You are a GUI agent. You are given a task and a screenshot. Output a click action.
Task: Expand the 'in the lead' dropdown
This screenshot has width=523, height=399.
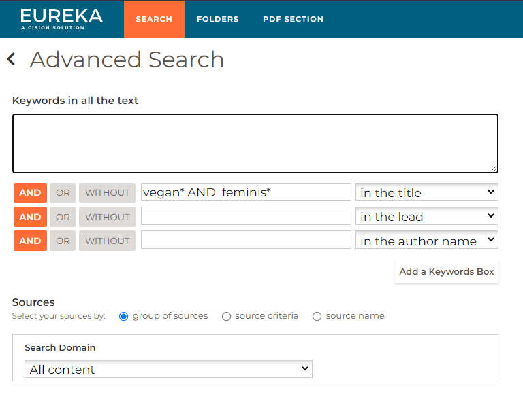(x=427, y=217)
